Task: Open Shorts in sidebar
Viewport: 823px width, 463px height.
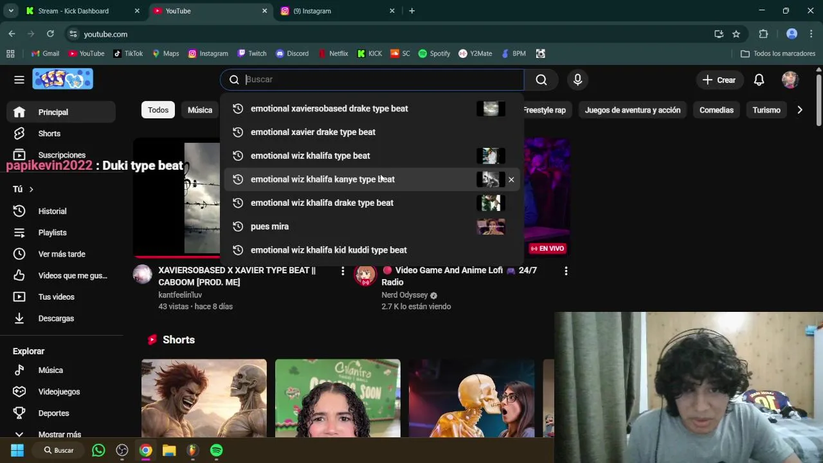Action: point(61,134)
